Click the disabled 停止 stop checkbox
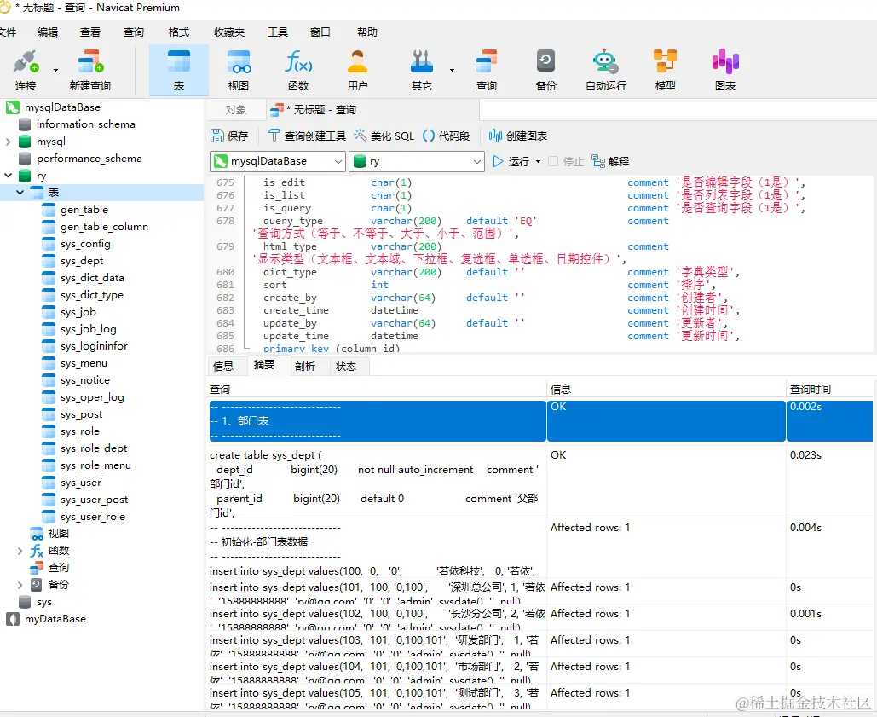The height and width of the screenshot is (717, 877). [553, 162]
